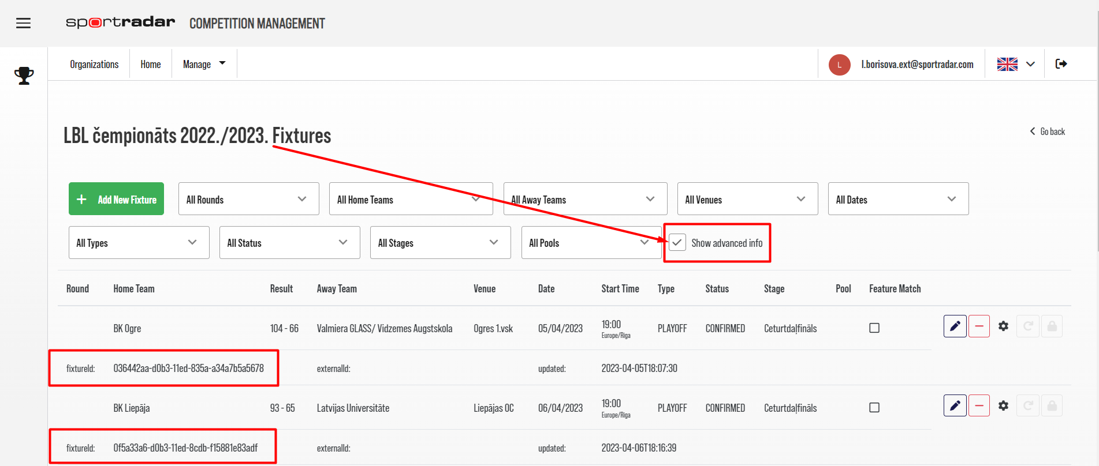
Task: Click the logout icon
Action: pos(1061,63)
